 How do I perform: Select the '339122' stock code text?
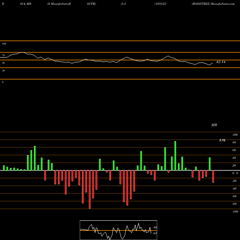pos(160,4)
